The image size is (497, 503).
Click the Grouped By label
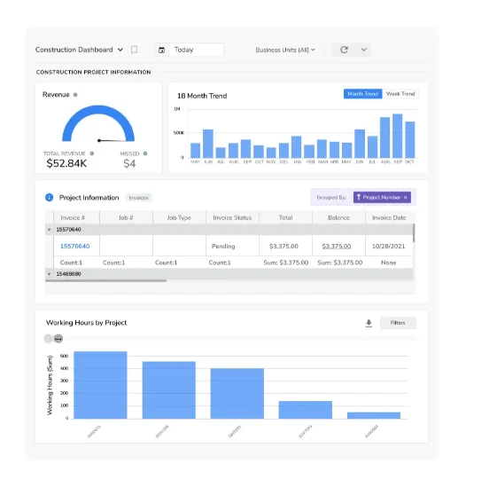point(331,197)
